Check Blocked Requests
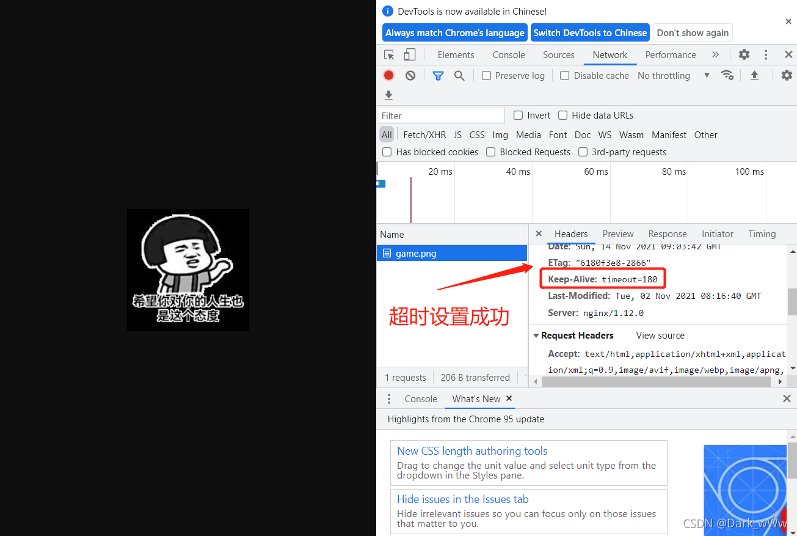The height and width of the screenshot is (536, 797). pyautogui.click(x=490, y=152)
